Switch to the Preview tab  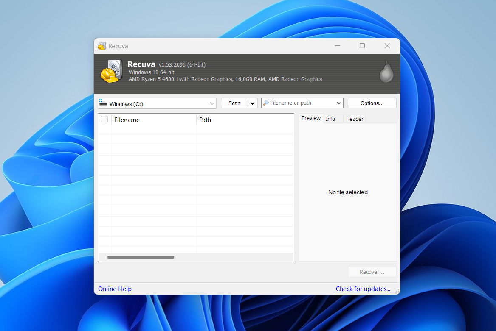[310, 118]
